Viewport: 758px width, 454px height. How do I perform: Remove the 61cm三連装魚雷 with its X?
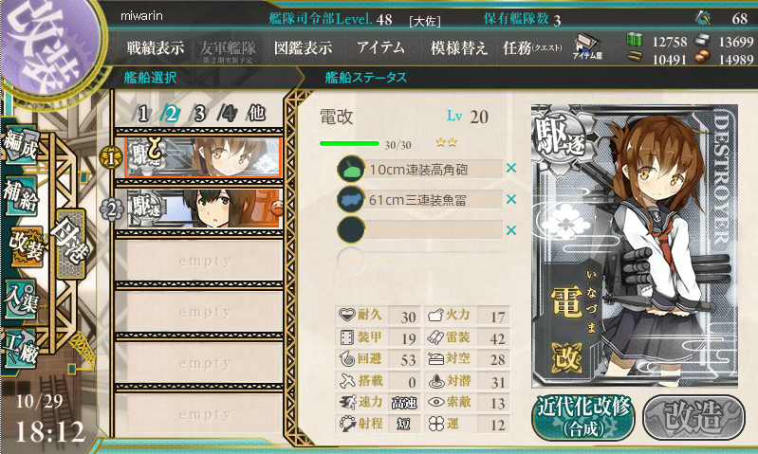coord(511,199)
